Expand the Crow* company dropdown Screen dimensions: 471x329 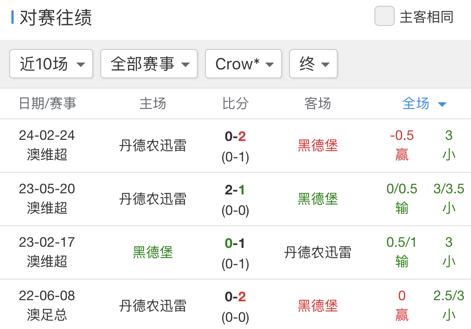click(243, 64)
